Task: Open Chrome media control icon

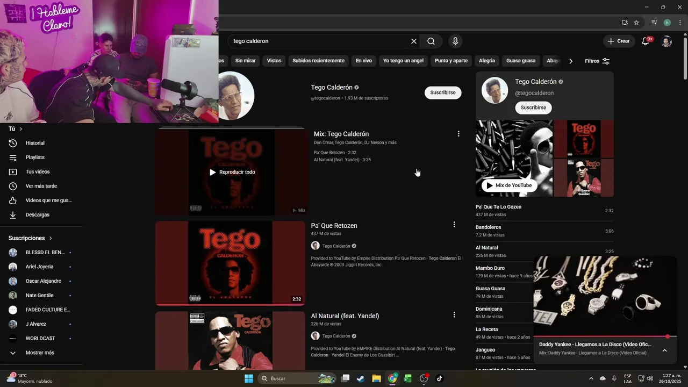Action: 654,23
